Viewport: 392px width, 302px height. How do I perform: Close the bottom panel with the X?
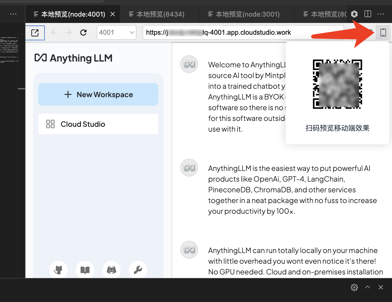click(381, 287)
